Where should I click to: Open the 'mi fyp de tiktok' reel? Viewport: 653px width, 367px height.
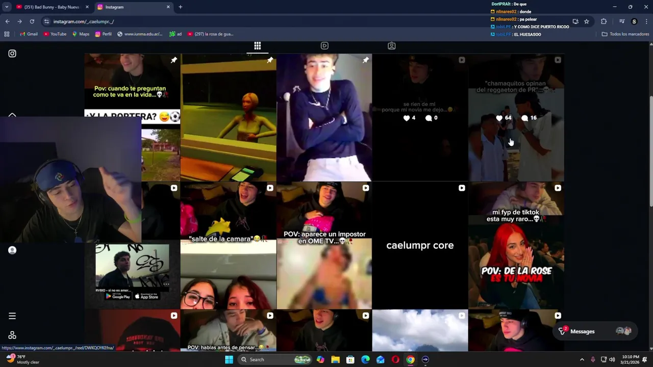pos(516,246)
